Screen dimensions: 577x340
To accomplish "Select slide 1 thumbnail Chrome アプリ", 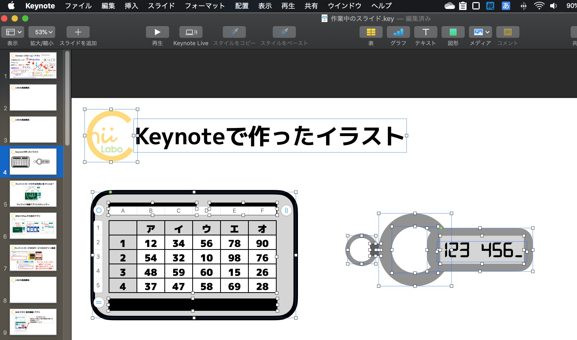I will 33,65.
